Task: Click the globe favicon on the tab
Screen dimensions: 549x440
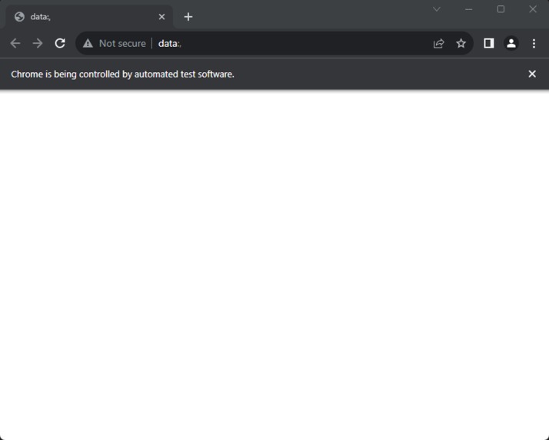Action: (20, 17)
